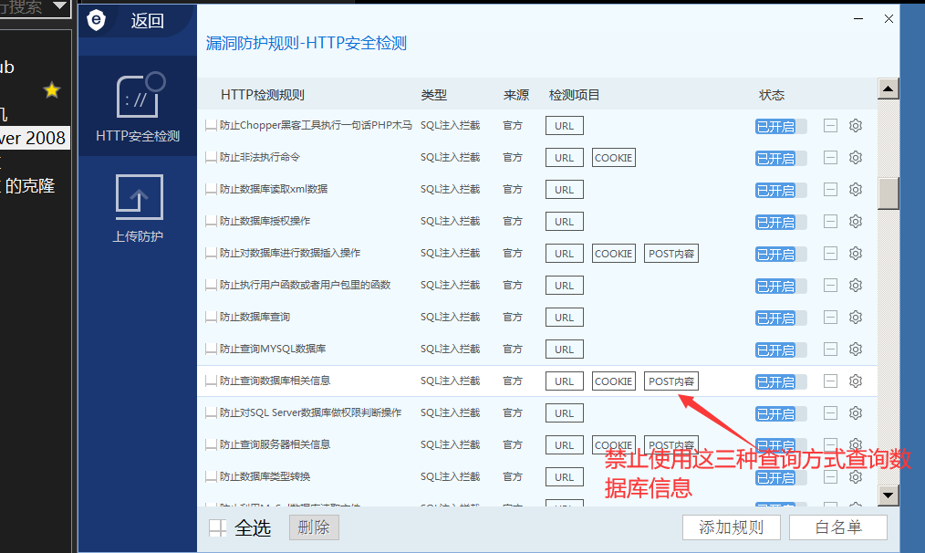
Task: Toggle 已开启 switch for 防止数据库读取xml数据
Action: (x=780, y=190)
